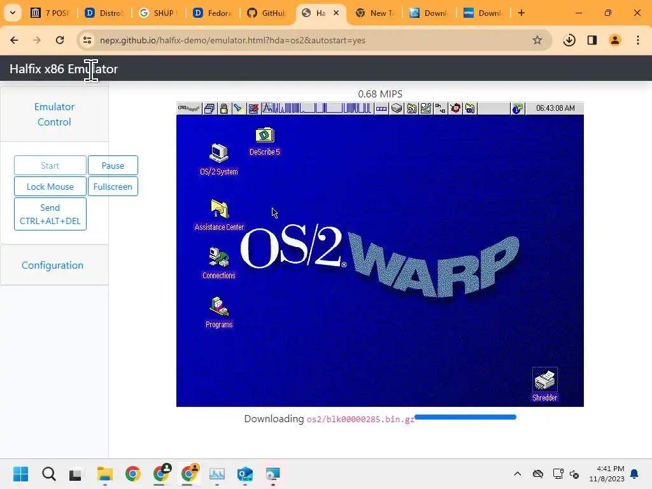Pause the emulator
652x489 pixels.
tap(113, 166)
